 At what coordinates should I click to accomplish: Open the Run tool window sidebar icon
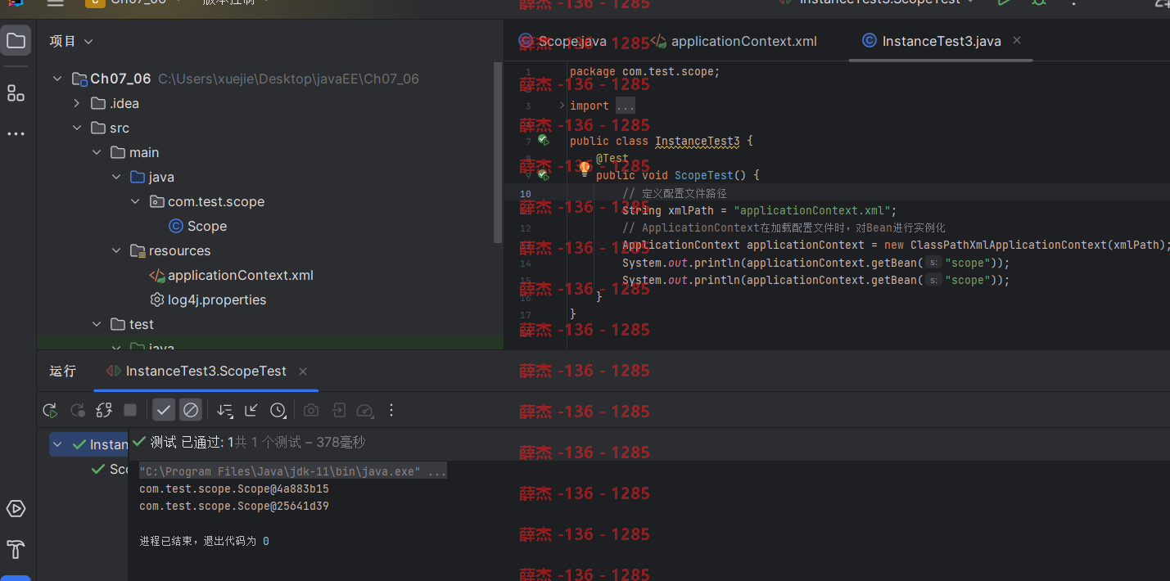point(16,509)
